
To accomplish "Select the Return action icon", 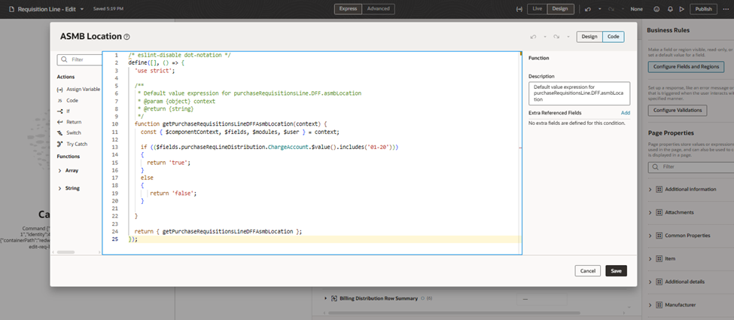I will (59, 122).
